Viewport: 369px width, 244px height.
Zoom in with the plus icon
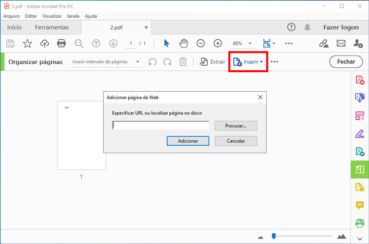[x=217, y=43]
